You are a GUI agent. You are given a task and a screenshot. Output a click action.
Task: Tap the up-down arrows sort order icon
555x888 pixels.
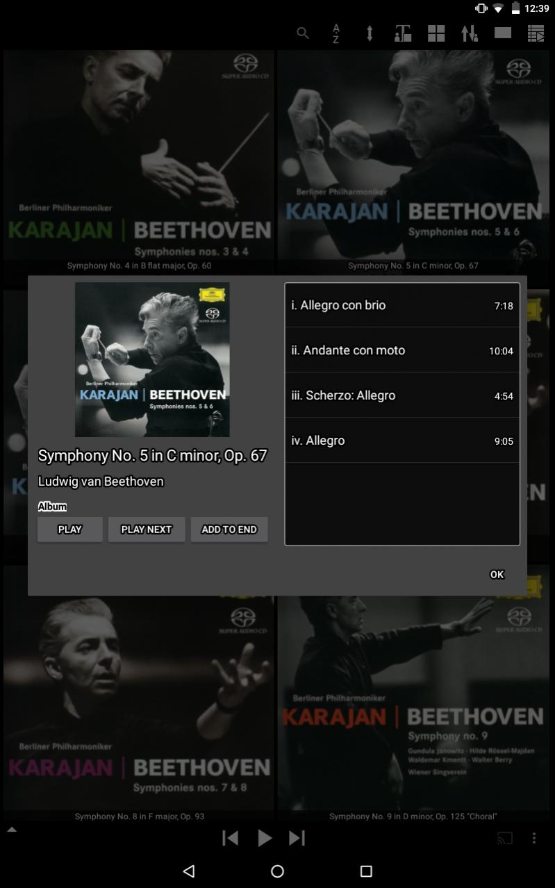[x=470, y=33]
